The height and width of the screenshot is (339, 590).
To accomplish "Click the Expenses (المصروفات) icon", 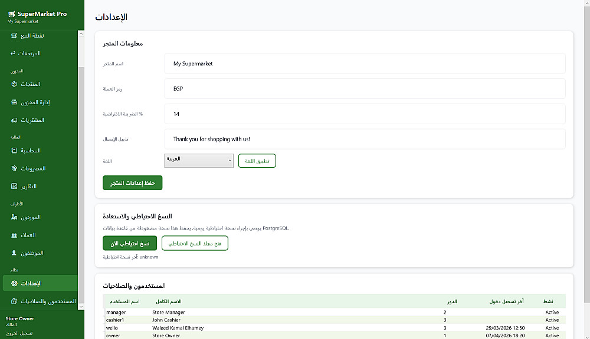I will pyautogui.click(x=14, y=169).
